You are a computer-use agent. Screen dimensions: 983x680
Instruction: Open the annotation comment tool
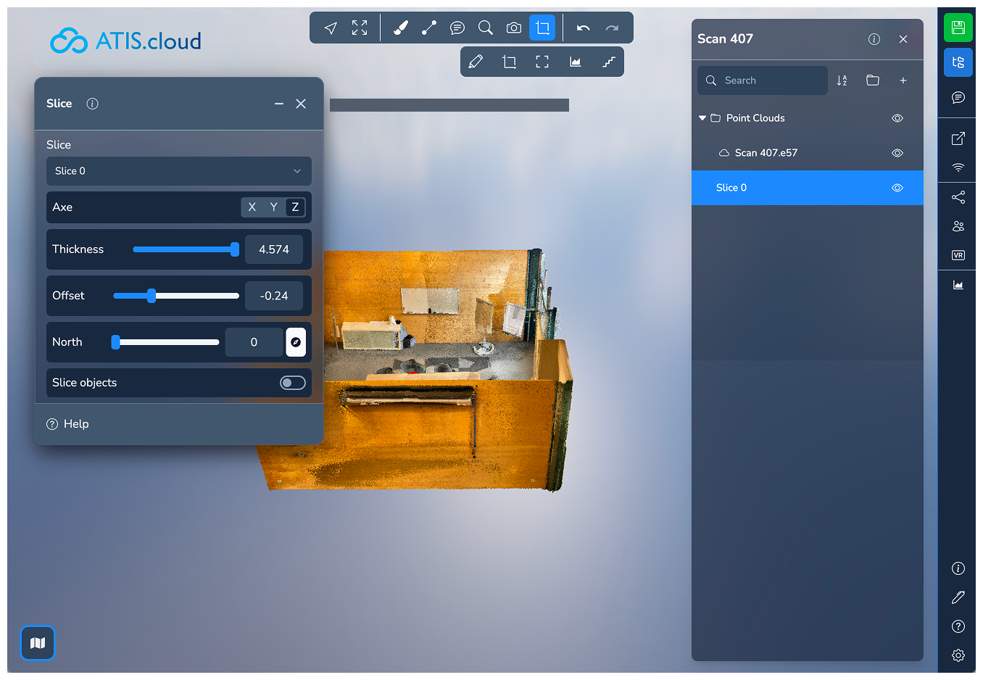tap(457, 28)
